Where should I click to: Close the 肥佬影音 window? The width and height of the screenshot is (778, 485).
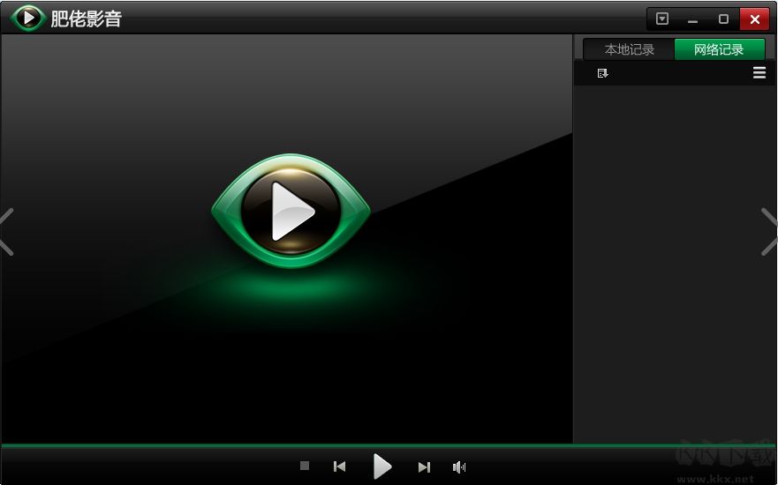[x=755, y=19]
